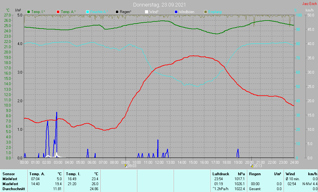Click the '1017.1' minimum pressure value
The height and width of the screenshot is (192, 318).
click(x=239, y=179)
